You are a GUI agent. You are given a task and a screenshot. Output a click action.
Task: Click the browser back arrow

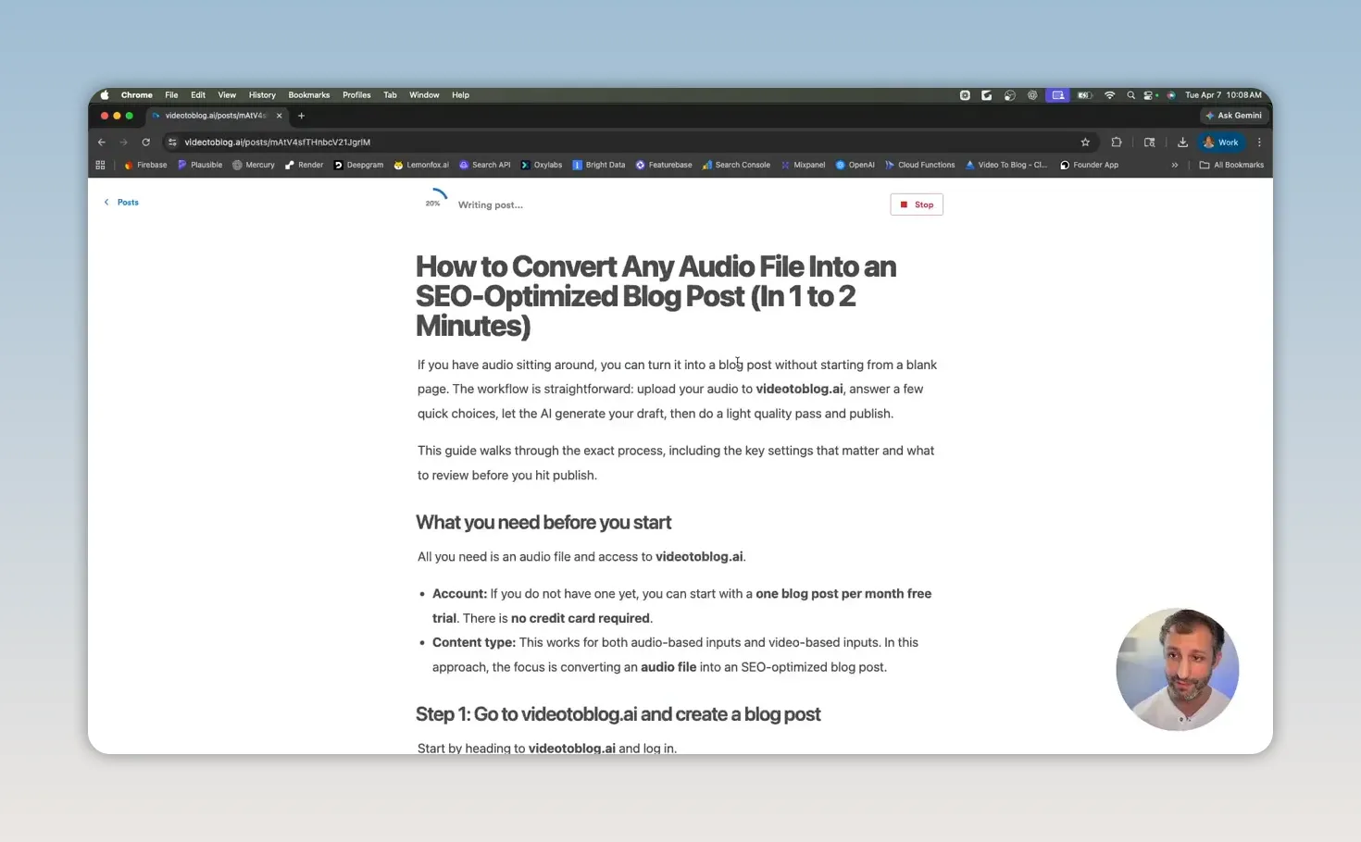pyautogui.click(x=102, y=142)
